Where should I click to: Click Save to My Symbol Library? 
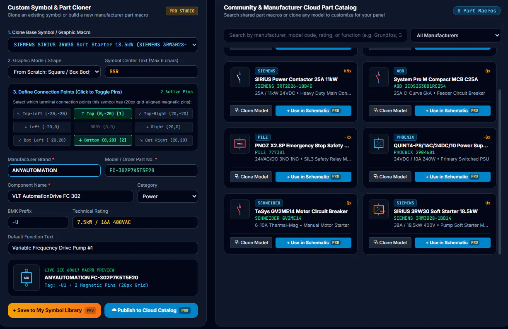pyautogui.click(x=54, y=310)
